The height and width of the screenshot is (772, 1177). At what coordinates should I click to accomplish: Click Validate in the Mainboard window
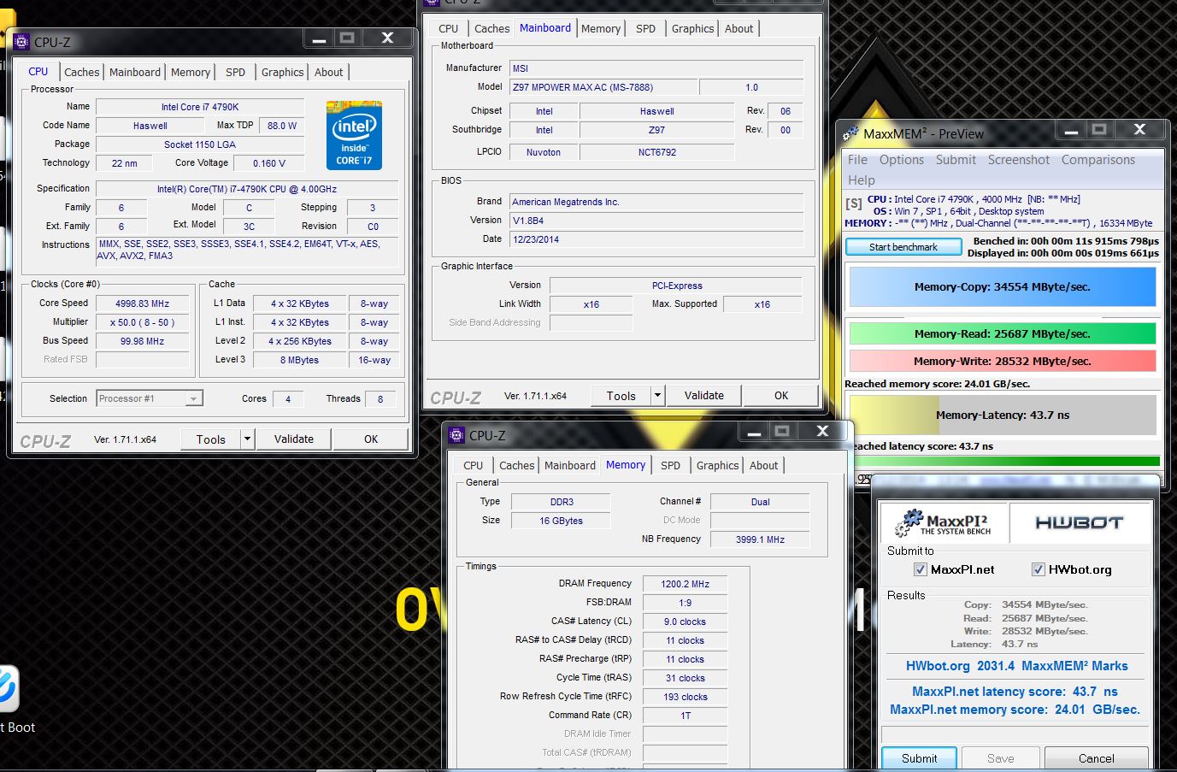(x=704, y=395)
